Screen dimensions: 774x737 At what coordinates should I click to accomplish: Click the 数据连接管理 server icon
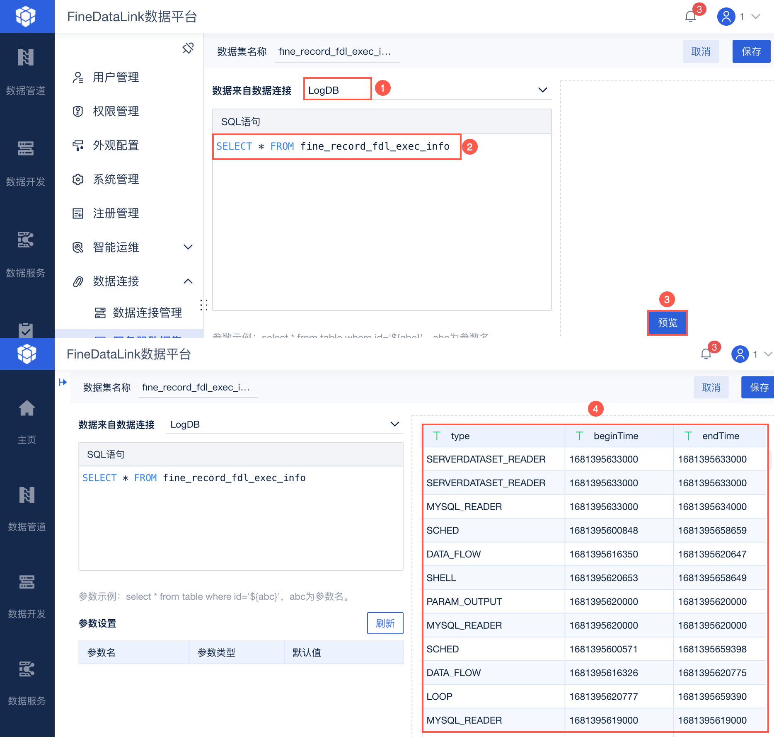[100, 313]
